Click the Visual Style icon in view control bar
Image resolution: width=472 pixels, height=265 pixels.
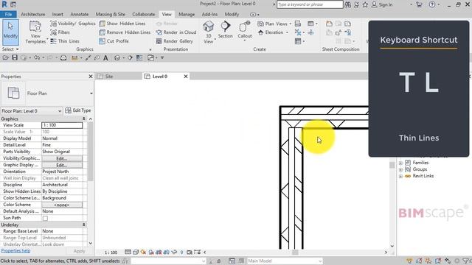pos(136,252)
